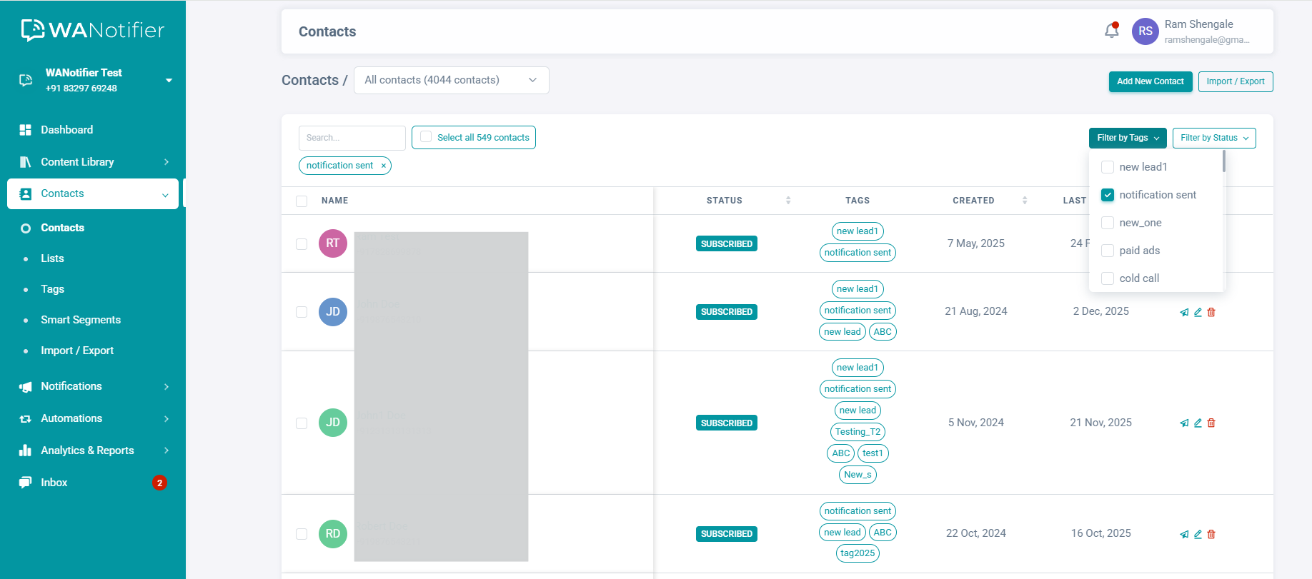Click the RS user avatar

(x=1145, y=31)
